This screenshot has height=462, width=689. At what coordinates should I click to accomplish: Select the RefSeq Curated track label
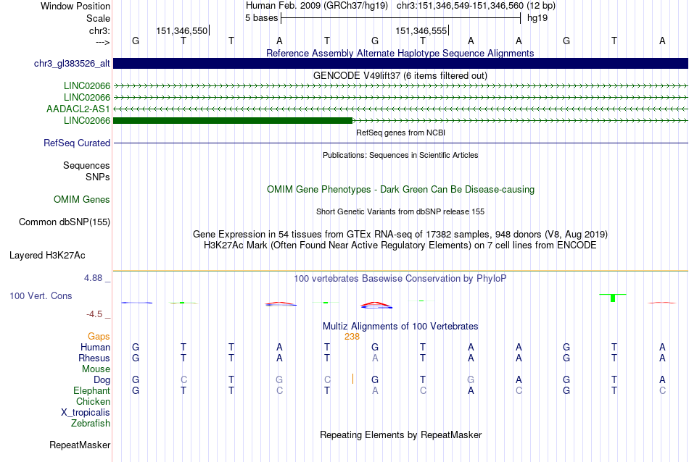click(x=77, y=143)
